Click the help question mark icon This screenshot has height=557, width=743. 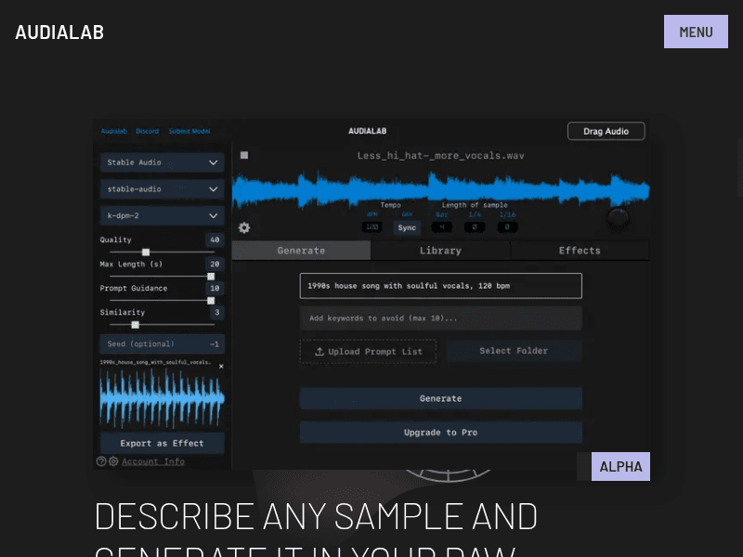(x=101, y=461)
